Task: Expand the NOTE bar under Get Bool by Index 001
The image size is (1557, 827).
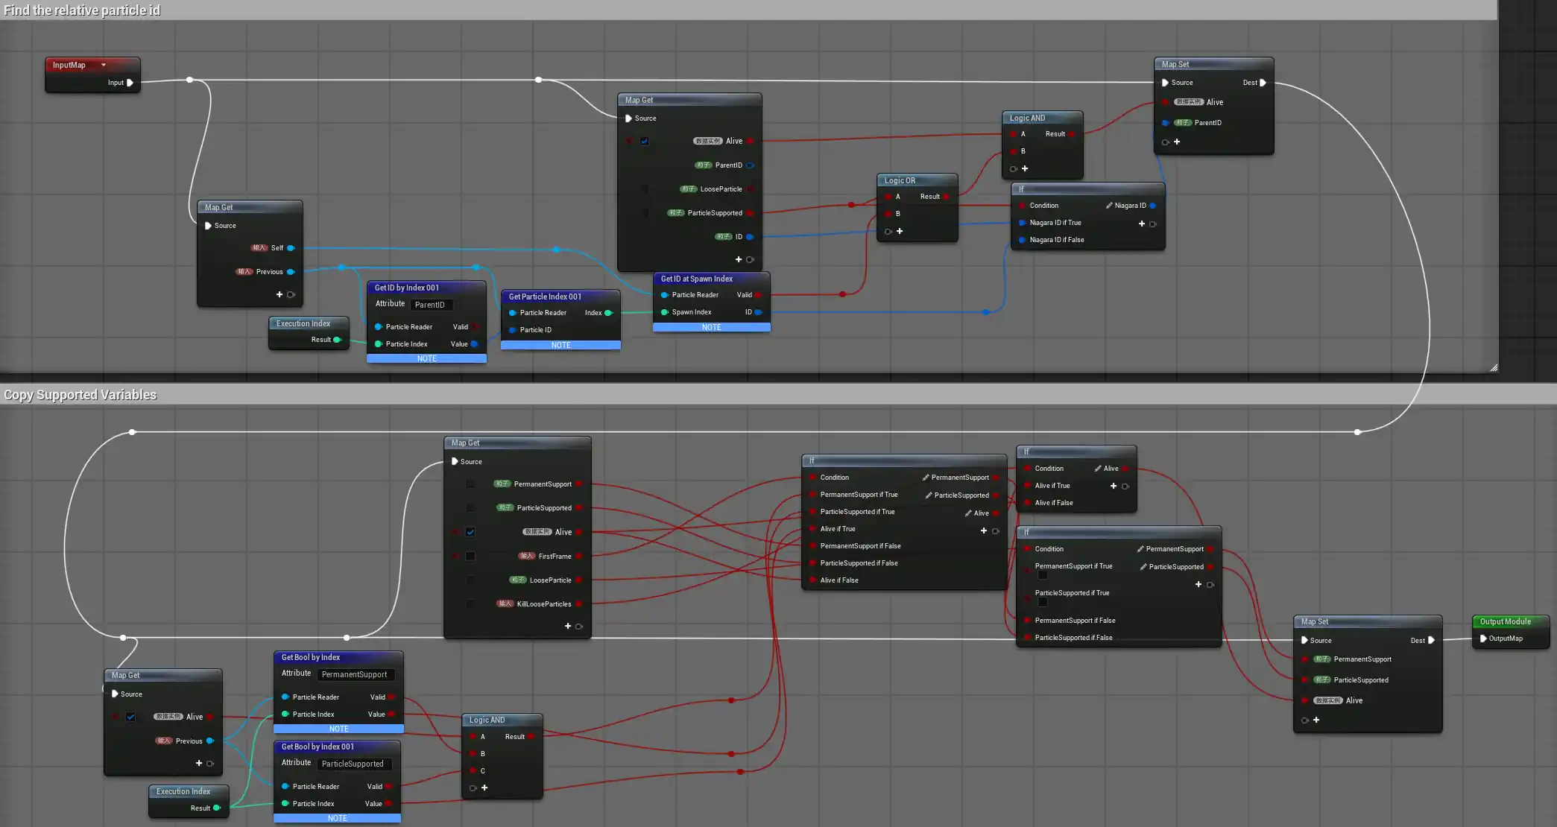Action: pos(337,818)
